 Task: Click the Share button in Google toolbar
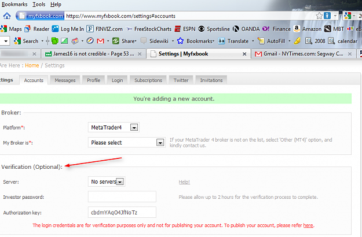coord(125,41)
